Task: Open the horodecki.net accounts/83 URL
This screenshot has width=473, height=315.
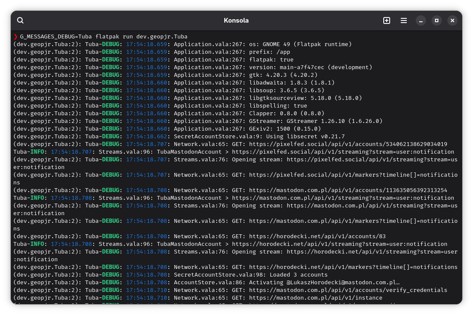Action: pos(317,236)
